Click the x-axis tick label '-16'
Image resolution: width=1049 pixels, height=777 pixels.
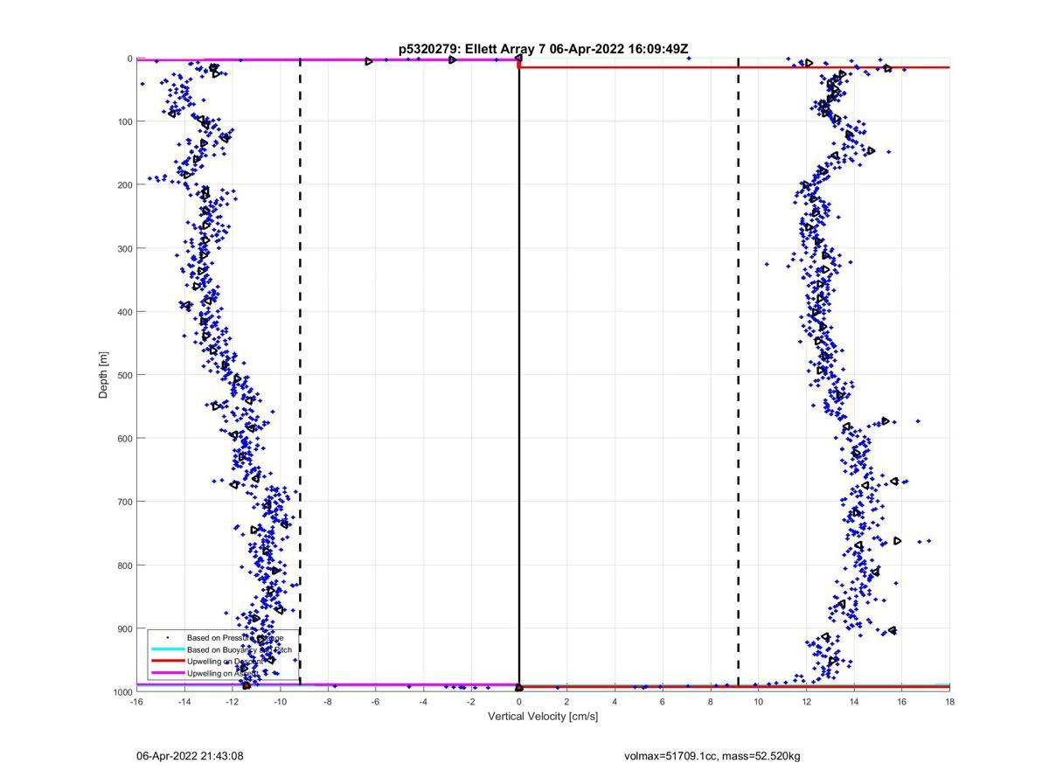tap(136, 702)
